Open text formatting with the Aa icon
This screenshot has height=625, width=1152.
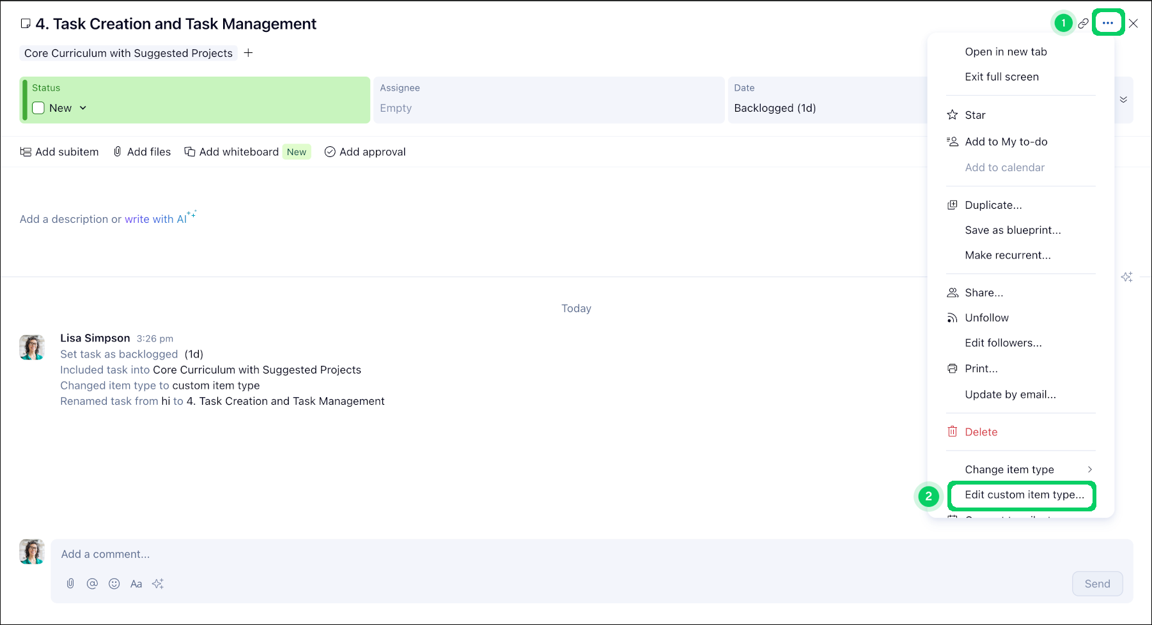[x=136, y=583]
